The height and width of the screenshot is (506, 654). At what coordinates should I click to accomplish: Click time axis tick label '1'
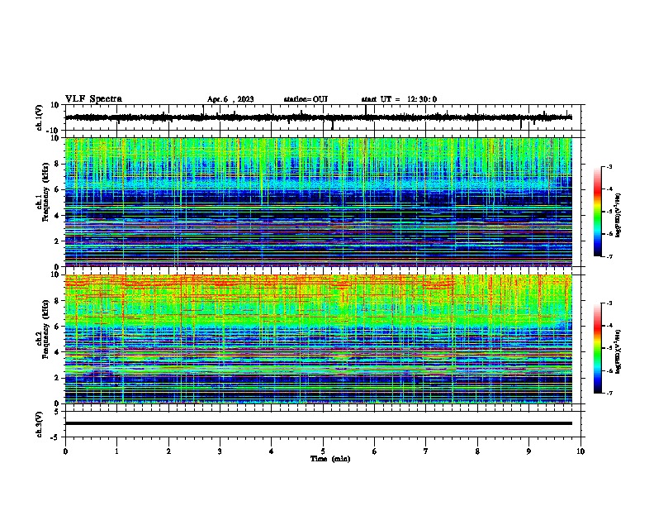[116, 451]
